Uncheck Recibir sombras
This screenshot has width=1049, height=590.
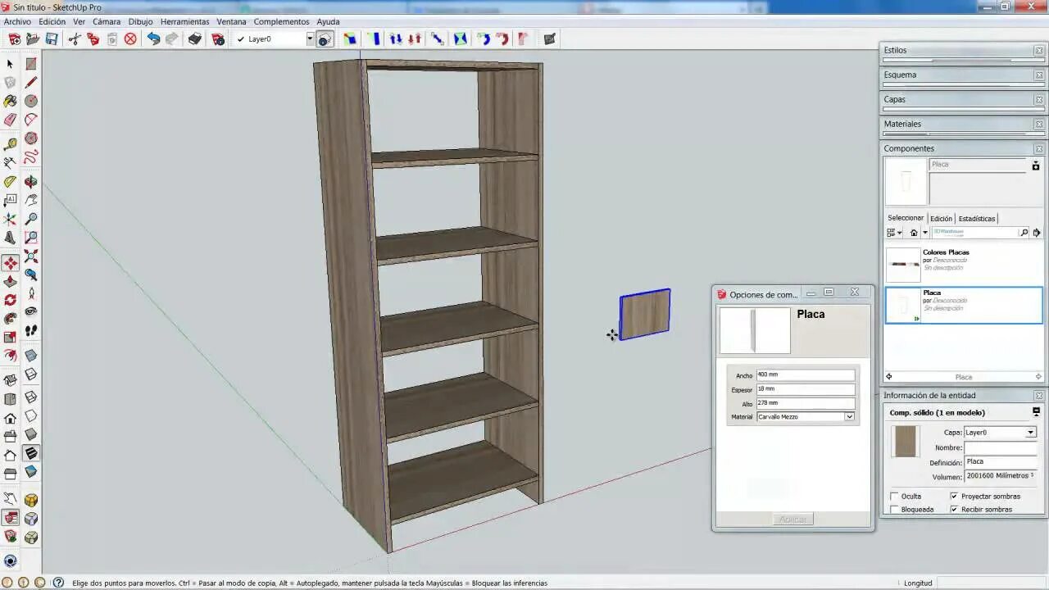954,510
